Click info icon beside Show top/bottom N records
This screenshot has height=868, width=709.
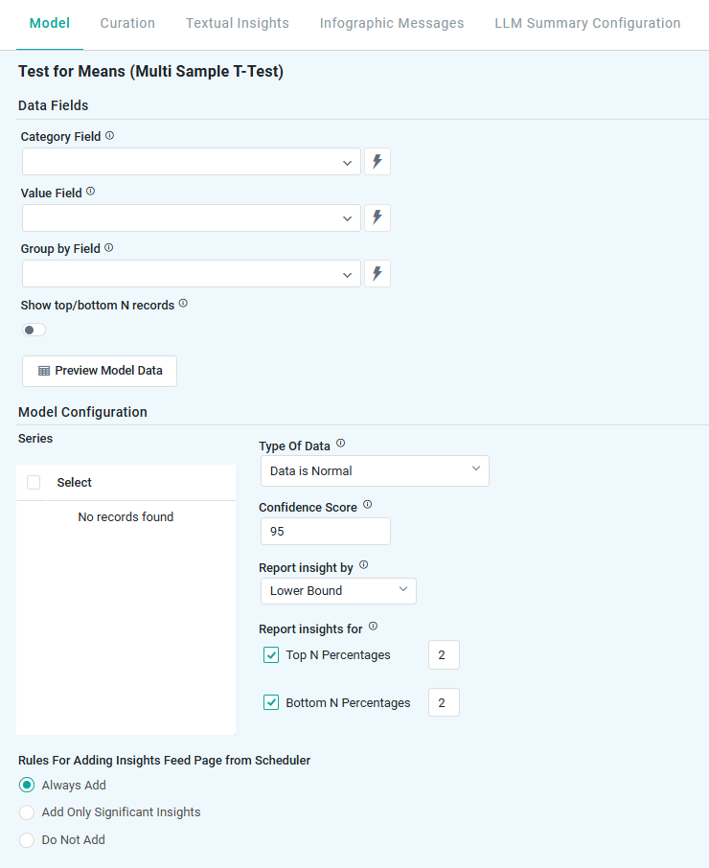[x=183, y=304]
